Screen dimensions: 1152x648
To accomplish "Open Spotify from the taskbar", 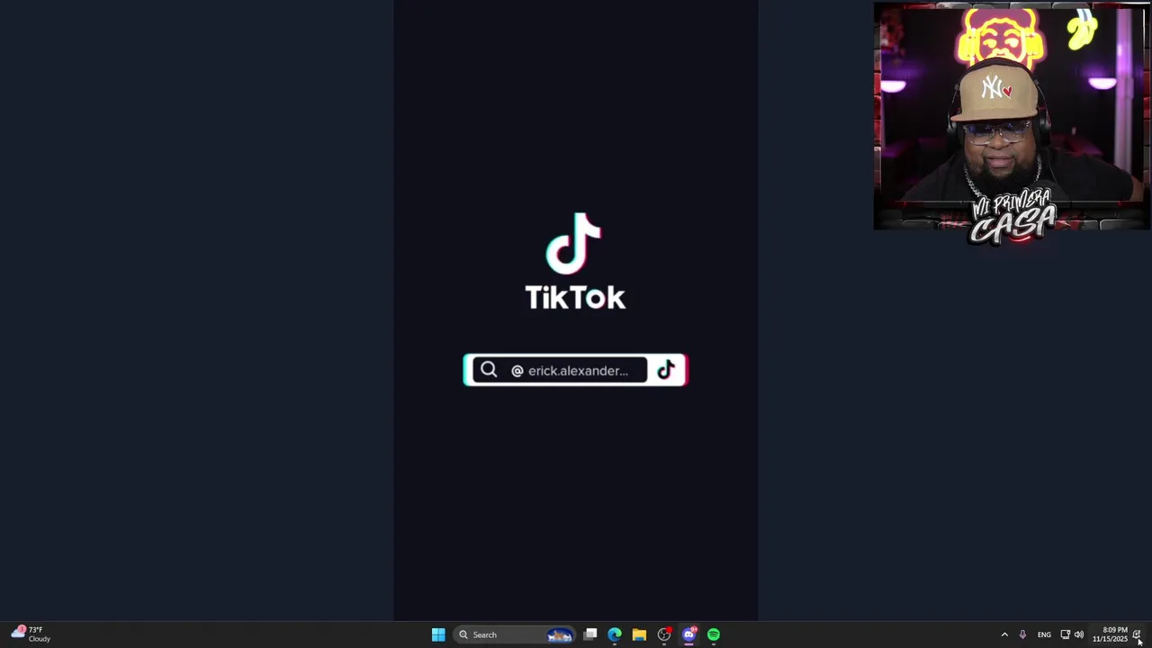I will (x=714, y=634).
